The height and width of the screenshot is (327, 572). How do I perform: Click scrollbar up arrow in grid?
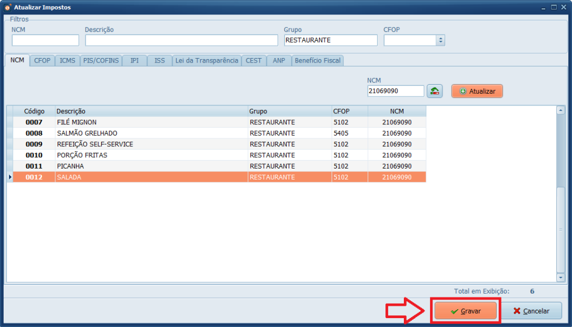click(x=560, y=110)
